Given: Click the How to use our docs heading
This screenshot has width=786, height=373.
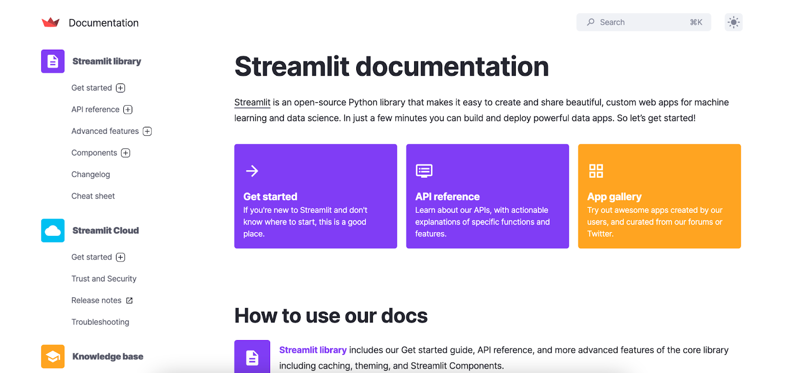Looking at the screenshot, I should 331,316.
